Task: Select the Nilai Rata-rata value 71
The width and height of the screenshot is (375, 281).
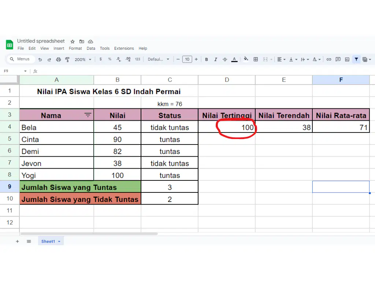Action: click(341, 127)
